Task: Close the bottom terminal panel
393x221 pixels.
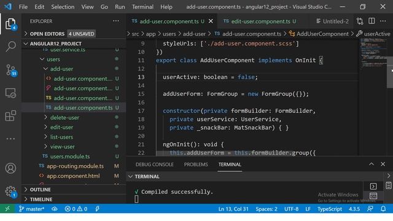Action: 383,164
